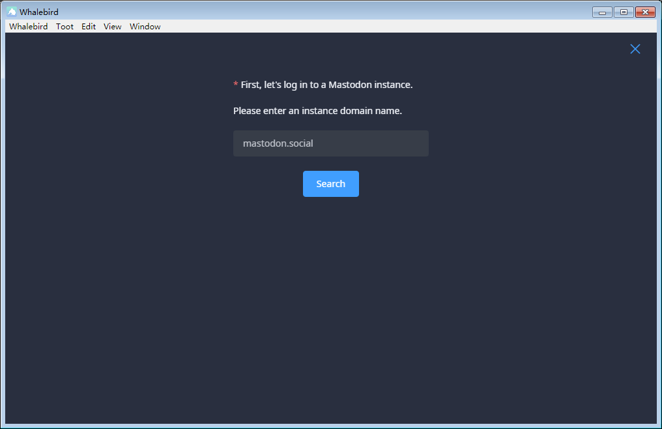Screen dimensions: 662x429
Task: Click the red required asterisk
Action: click(236, 85)
